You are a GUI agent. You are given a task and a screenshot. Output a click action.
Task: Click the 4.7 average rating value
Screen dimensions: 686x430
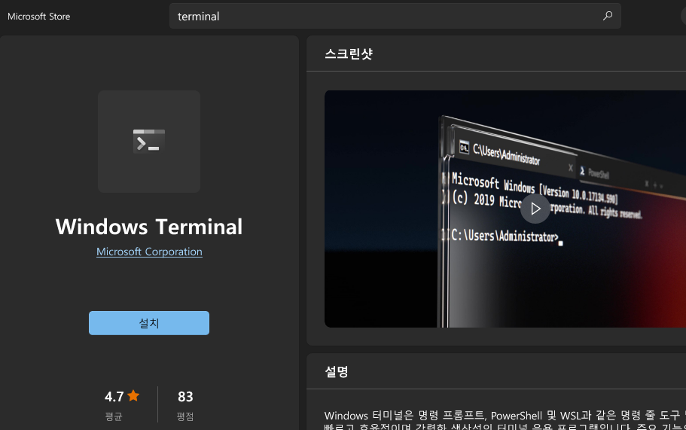[114, 396]
